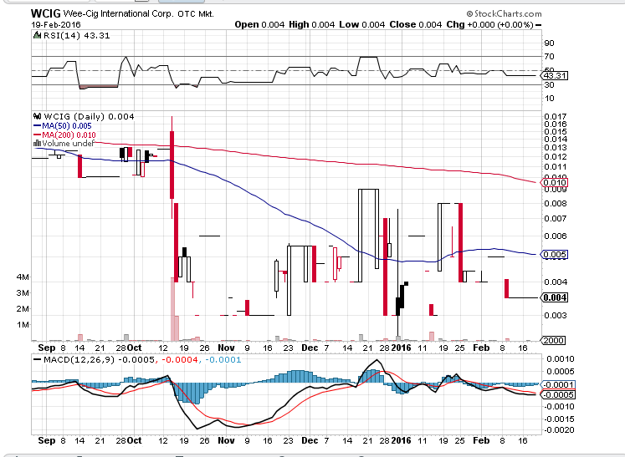Click the 19-Feb-2016 date label
This screenshot has width=625, height=457.
[x=56, y=25]
